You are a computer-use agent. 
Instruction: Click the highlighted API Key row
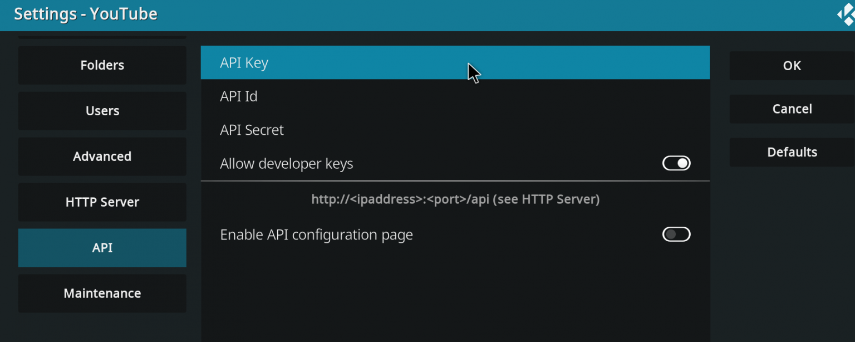click(390, 62)
